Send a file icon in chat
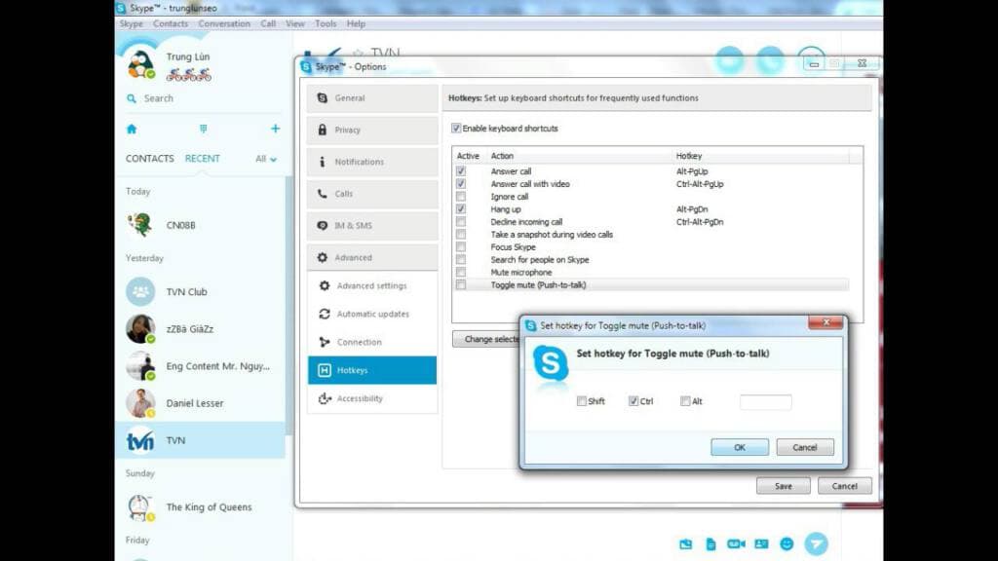The image size is (998, 561). tap(710, 543)
